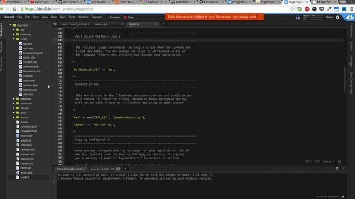Open the color picker eyedropper extension

click(x=329, y=9)
